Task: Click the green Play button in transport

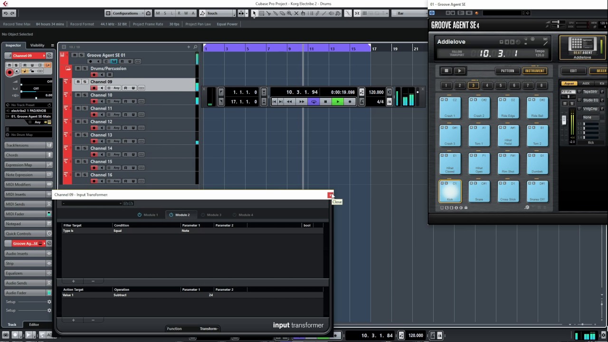Action: pos(337,102)
